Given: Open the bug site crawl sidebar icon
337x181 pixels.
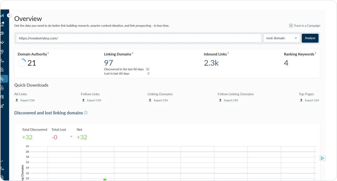Looking at the screenshot, I should tap(2, 97).
